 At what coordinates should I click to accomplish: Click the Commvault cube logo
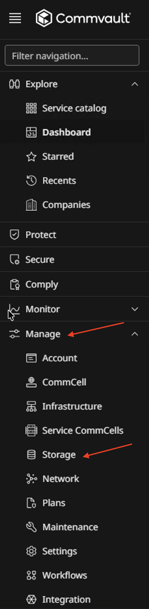click(x=44, y=18)
